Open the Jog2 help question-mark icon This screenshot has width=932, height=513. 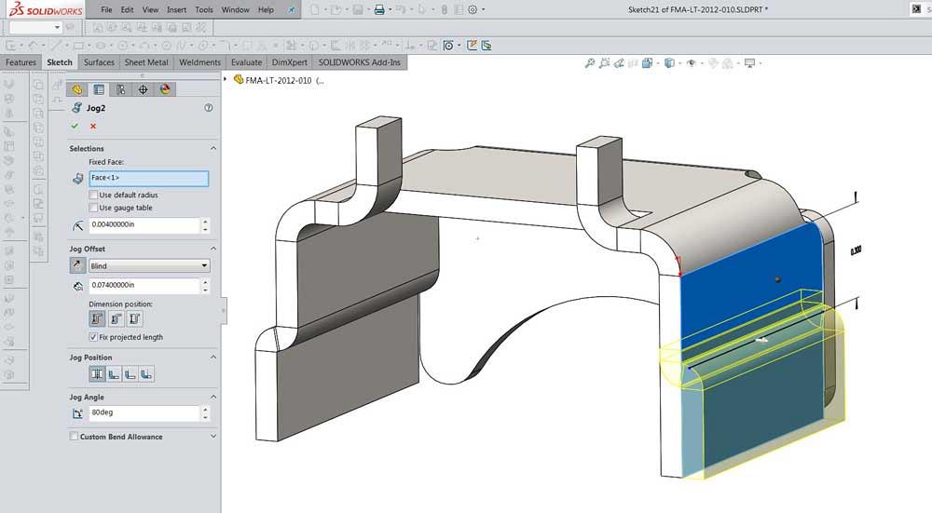click(x=208, y=108)
